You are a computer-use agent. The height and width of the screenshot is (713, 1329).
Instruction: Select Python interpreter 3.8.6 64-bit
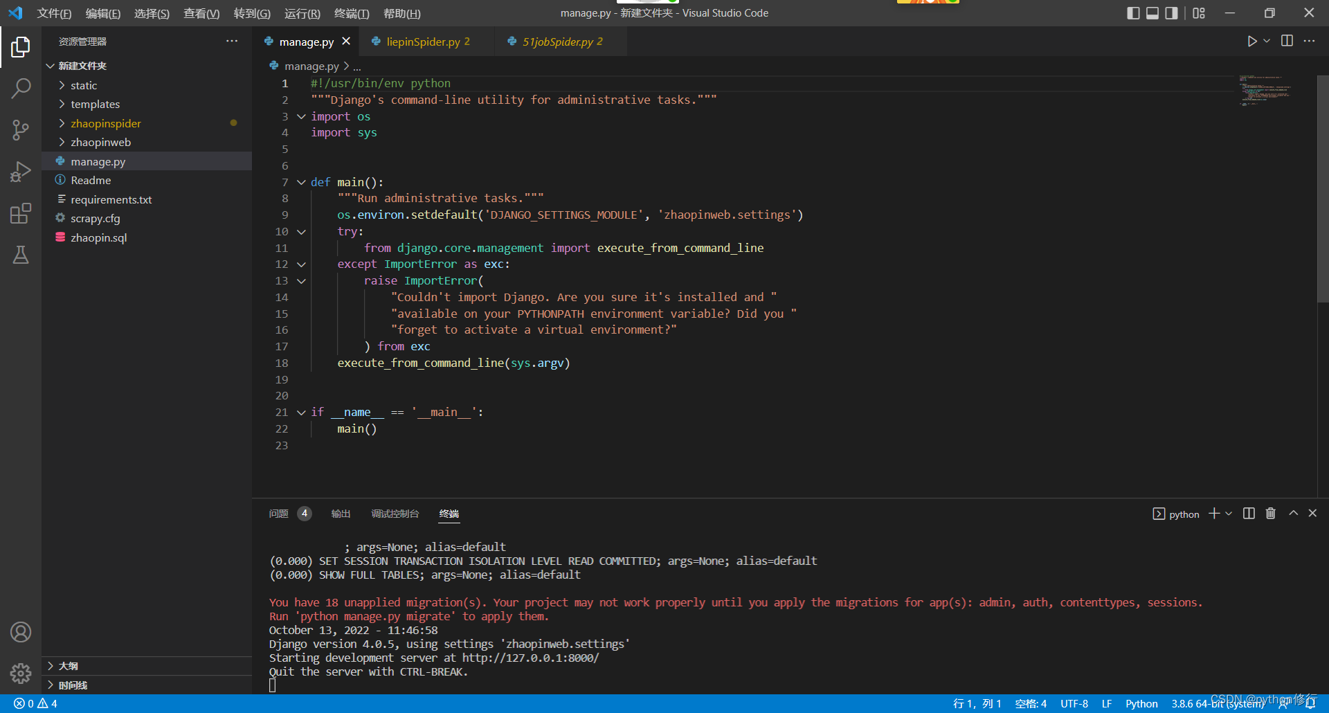click(x=1218, y=703)
